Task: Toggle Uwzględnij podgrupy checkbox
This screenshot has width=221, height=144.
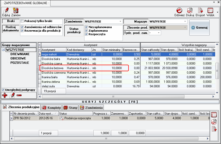Action: (3, 90)
